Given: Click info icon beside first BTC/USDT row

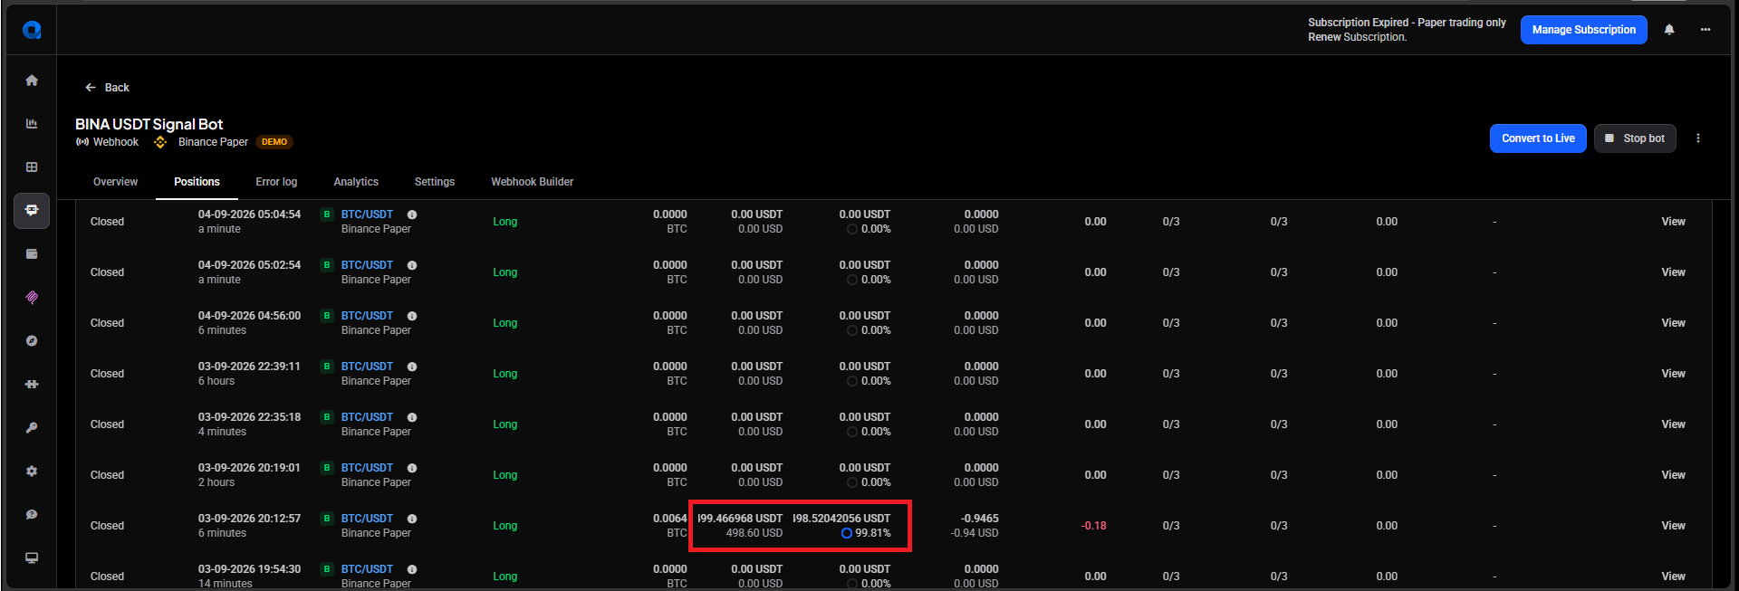Looking at the screenshot, I should [x=412, y=214].
